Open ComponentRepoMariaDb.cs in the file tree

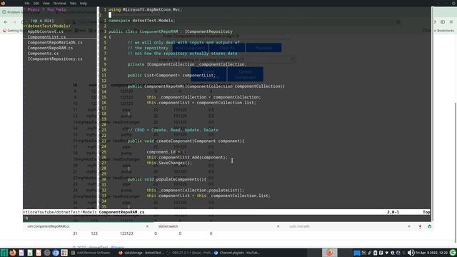pos(55,43)
